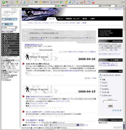Image resolution: width=126 pixels, height=130 pixels.
Task: Click the poll home round icon
Action: (120, 110)
